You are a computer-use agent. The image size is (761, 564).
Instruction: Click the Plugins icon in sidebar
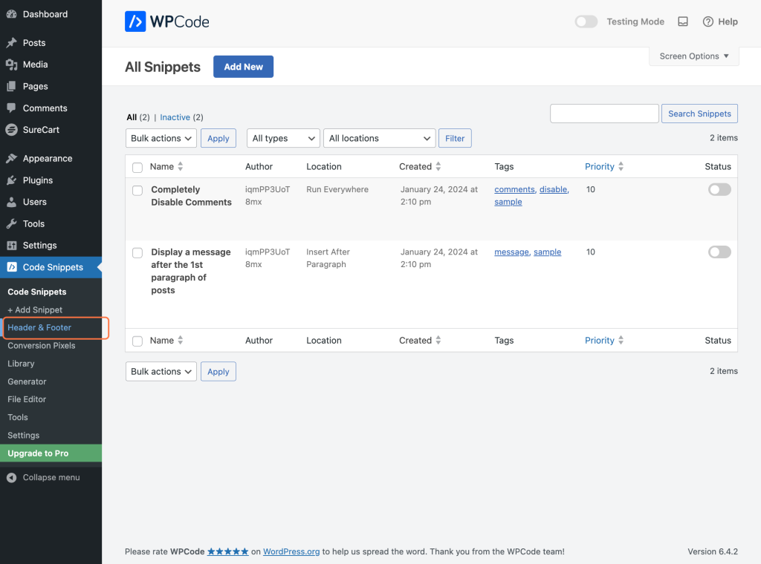(x=11, y=180)
